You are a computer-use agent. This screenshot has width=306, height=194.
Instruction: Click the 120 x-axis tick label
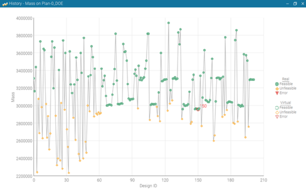click(165, 180)
